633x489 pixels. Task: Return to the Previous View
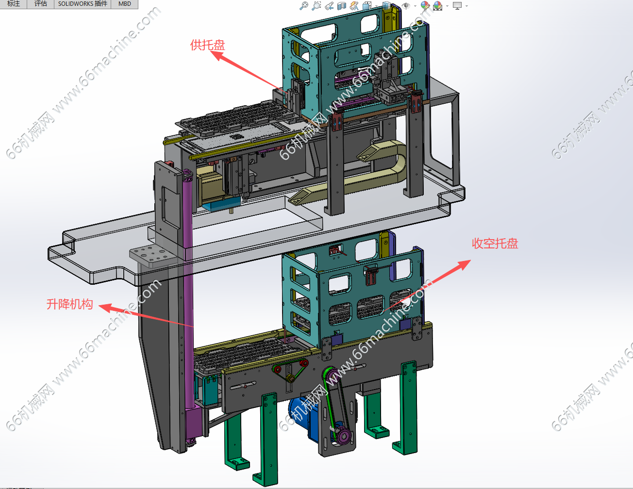[329, 6]
